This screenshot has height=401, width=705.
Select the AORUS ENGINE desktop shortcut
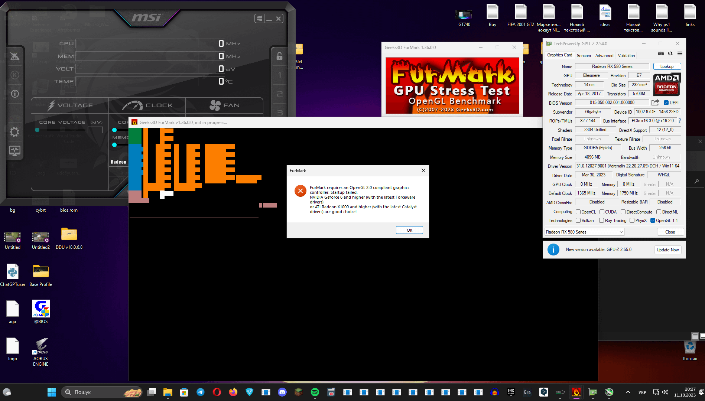(41, 352)
